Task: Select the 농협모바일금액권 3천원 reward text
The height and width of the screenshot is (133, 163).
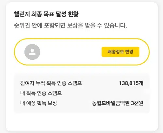Action: 118,103
